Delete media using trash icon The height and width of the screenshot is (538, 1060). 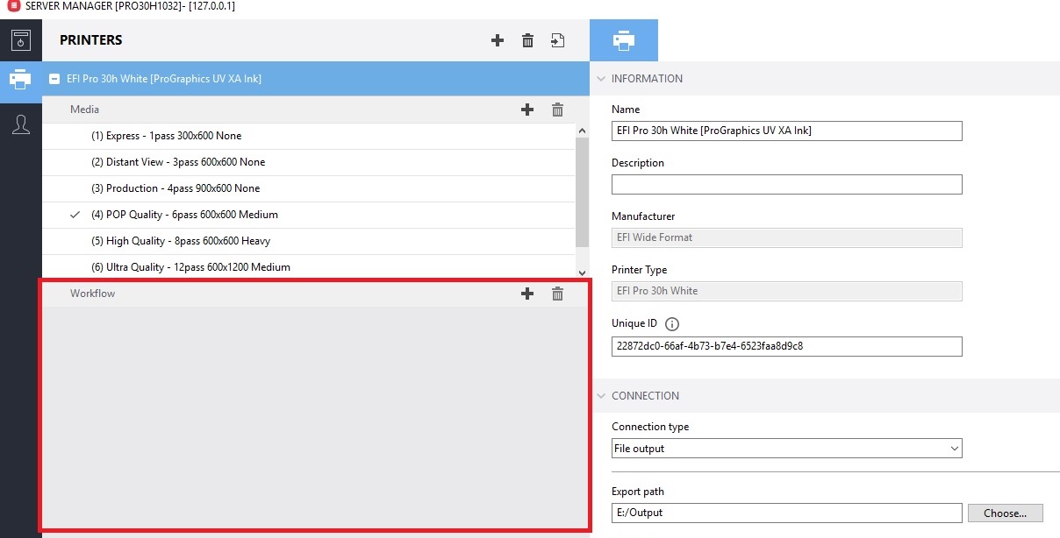(x=557, y=110)
